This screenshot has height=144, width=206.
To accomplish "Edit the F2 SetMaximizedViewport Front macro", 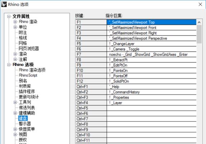I will point(151,28).
